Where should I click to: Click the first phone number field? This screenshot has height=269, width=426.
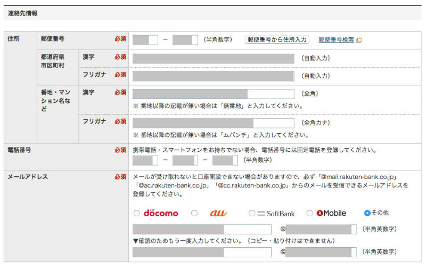pos(145,160)
